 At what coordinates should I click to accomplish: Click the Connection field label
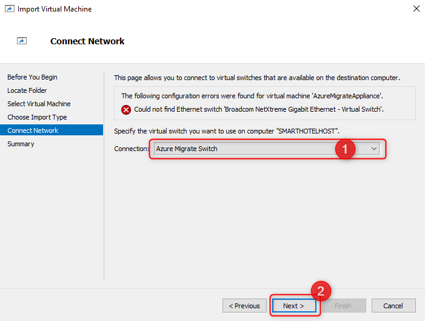(x=132, y=149)
